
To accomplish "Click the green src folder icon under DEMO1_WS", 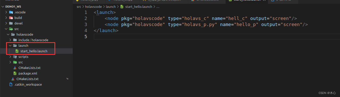I will tap(11, 29).
